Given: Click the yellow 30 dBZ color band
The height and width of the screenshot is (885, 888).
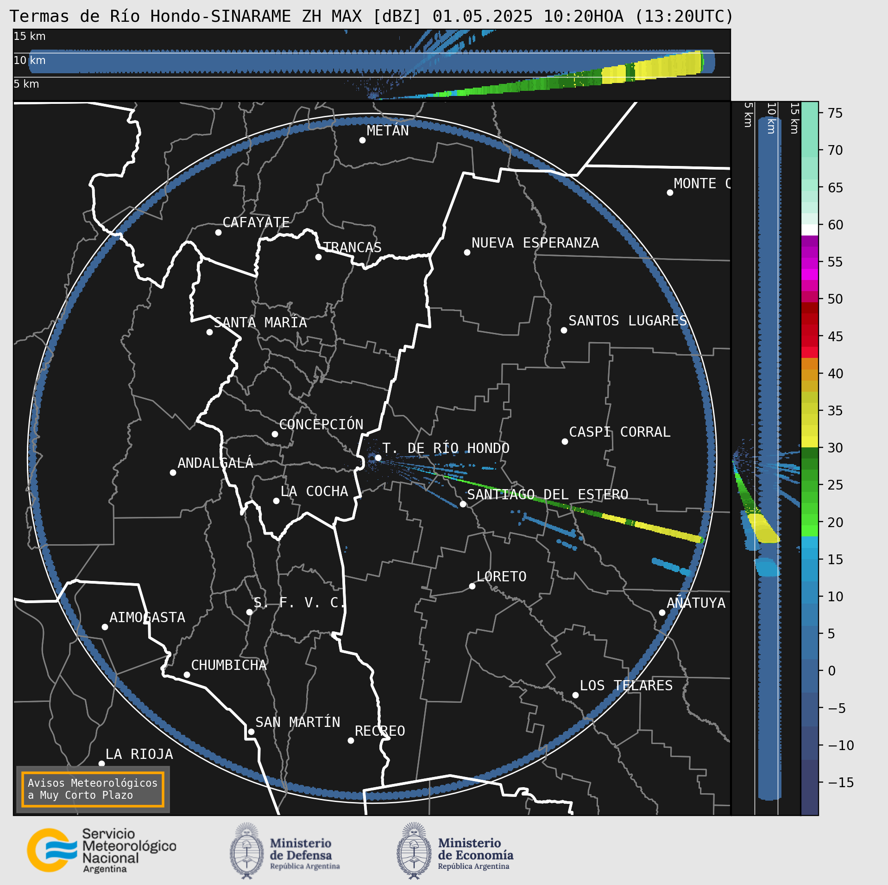Looking at the screenshot, I should [810, 442].
